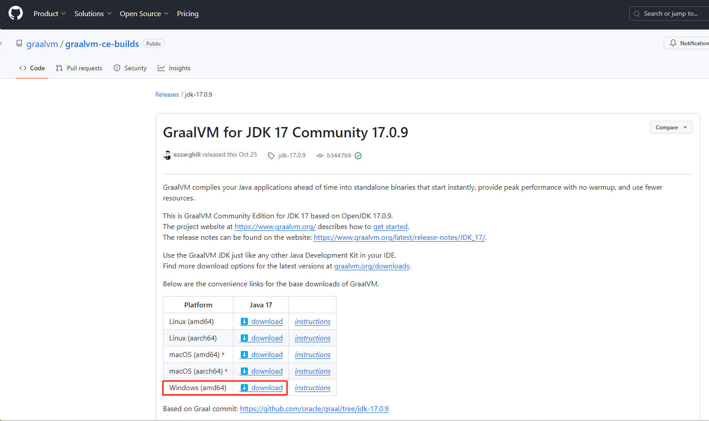Viewport: 709px width, 421px height.
Task: Switch to the Code tab
Action: (32, 68)
